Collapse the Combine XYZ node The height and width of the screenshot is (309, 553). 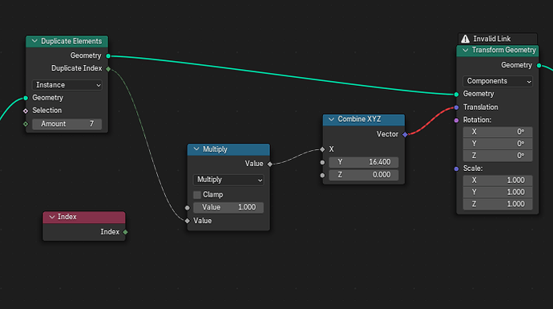331,120
